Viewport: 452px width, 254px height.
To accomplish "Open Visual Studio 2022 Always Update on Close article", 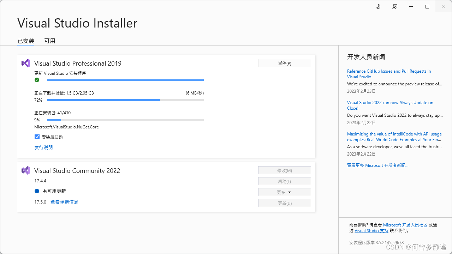I will pos(390,105).
